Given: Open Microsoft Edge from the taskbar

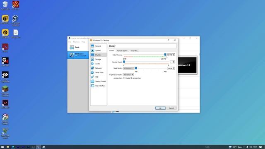Looking at the screenshot, I should coord(13,147).
